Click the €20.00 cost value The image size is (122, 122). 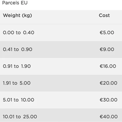pos(109,83)
